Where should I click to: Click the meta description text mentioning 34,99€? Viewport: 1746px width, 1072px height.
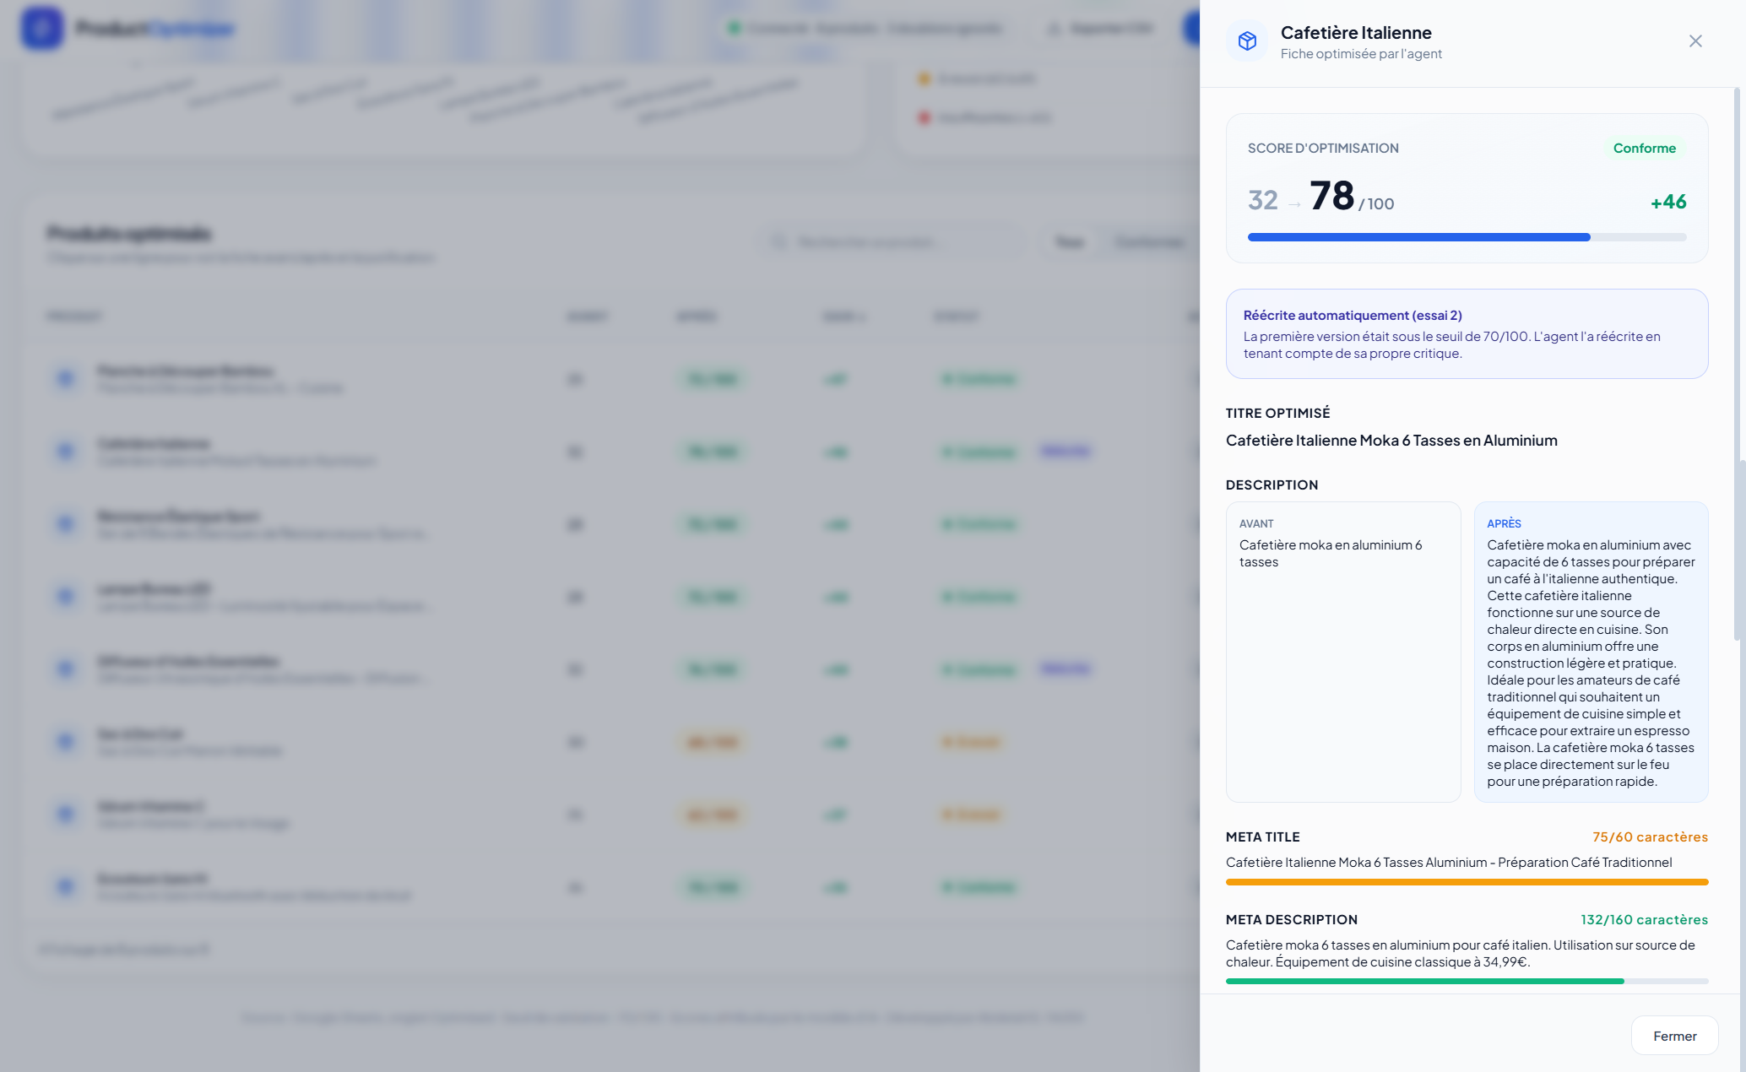1461,954
